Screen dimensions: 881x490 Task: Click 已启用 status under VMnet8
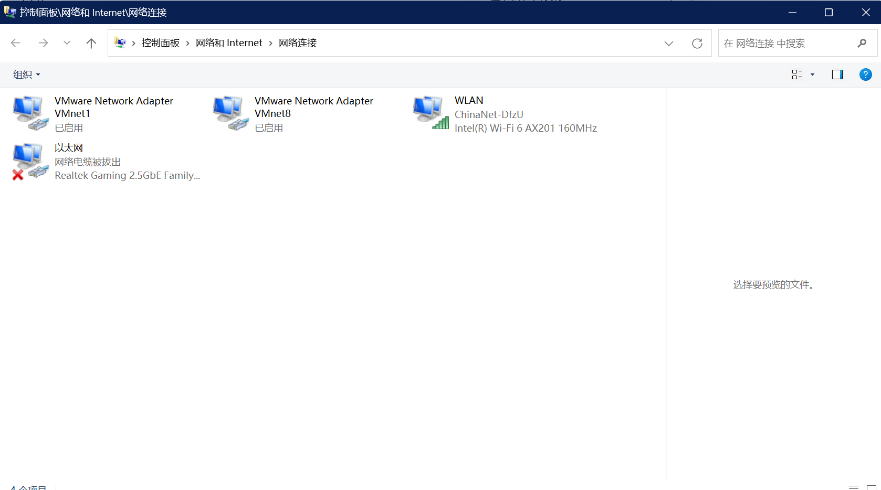[269, 128]
